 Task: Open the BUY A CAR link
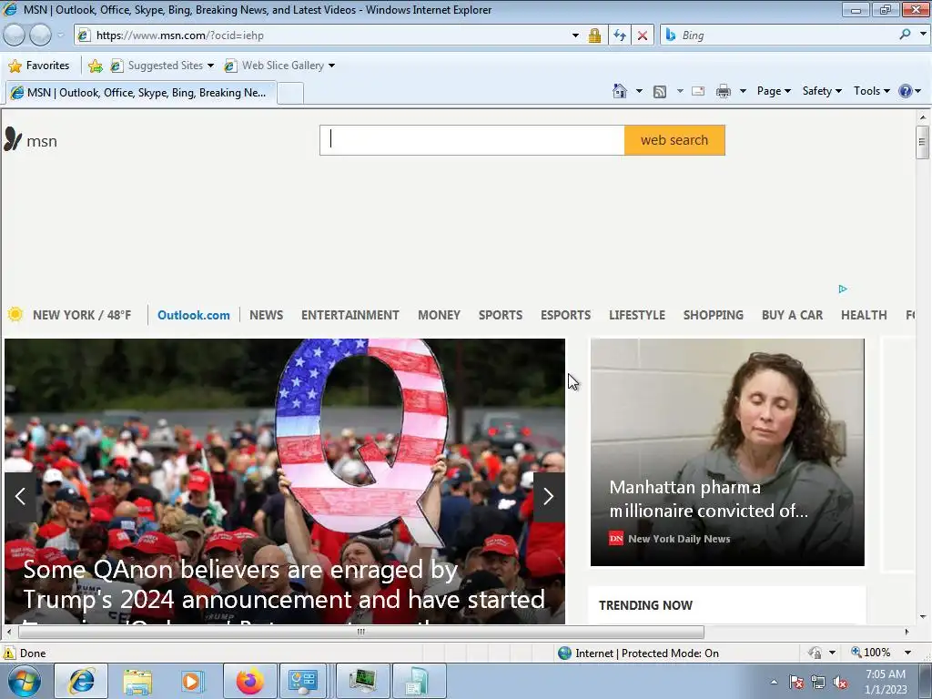click(x=793, y=315)
